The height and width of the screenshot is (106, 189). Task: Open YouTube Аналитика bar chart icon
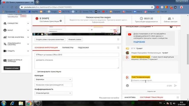pyautogui.click(x=5, y=37)
